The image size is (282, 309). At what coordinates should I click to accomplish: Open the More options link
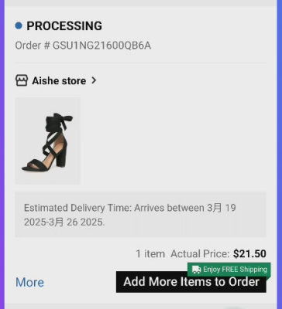[29, 283]
